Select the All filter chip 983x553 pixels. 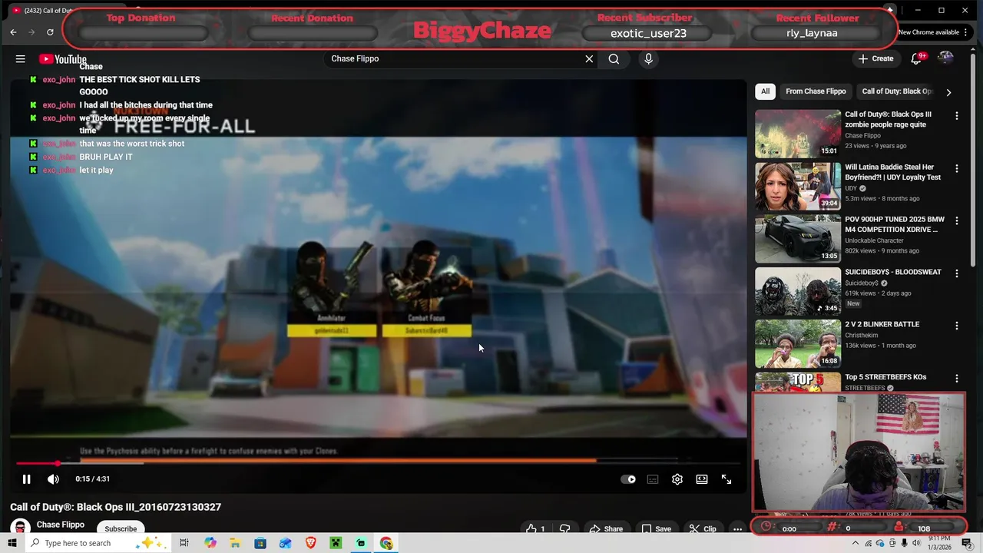[765, 91]
